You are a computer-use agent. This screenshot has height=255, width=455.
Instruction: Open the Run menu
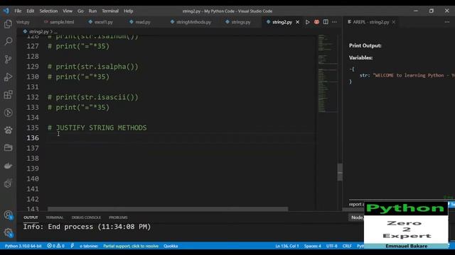(92, 11)
